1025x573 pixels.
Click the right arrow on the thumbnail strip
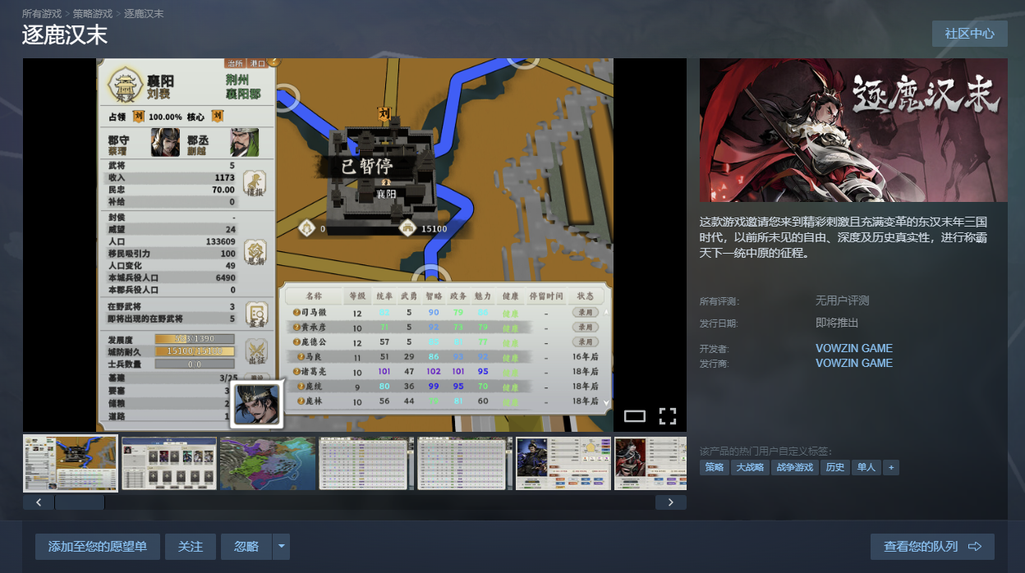[671, 502]
